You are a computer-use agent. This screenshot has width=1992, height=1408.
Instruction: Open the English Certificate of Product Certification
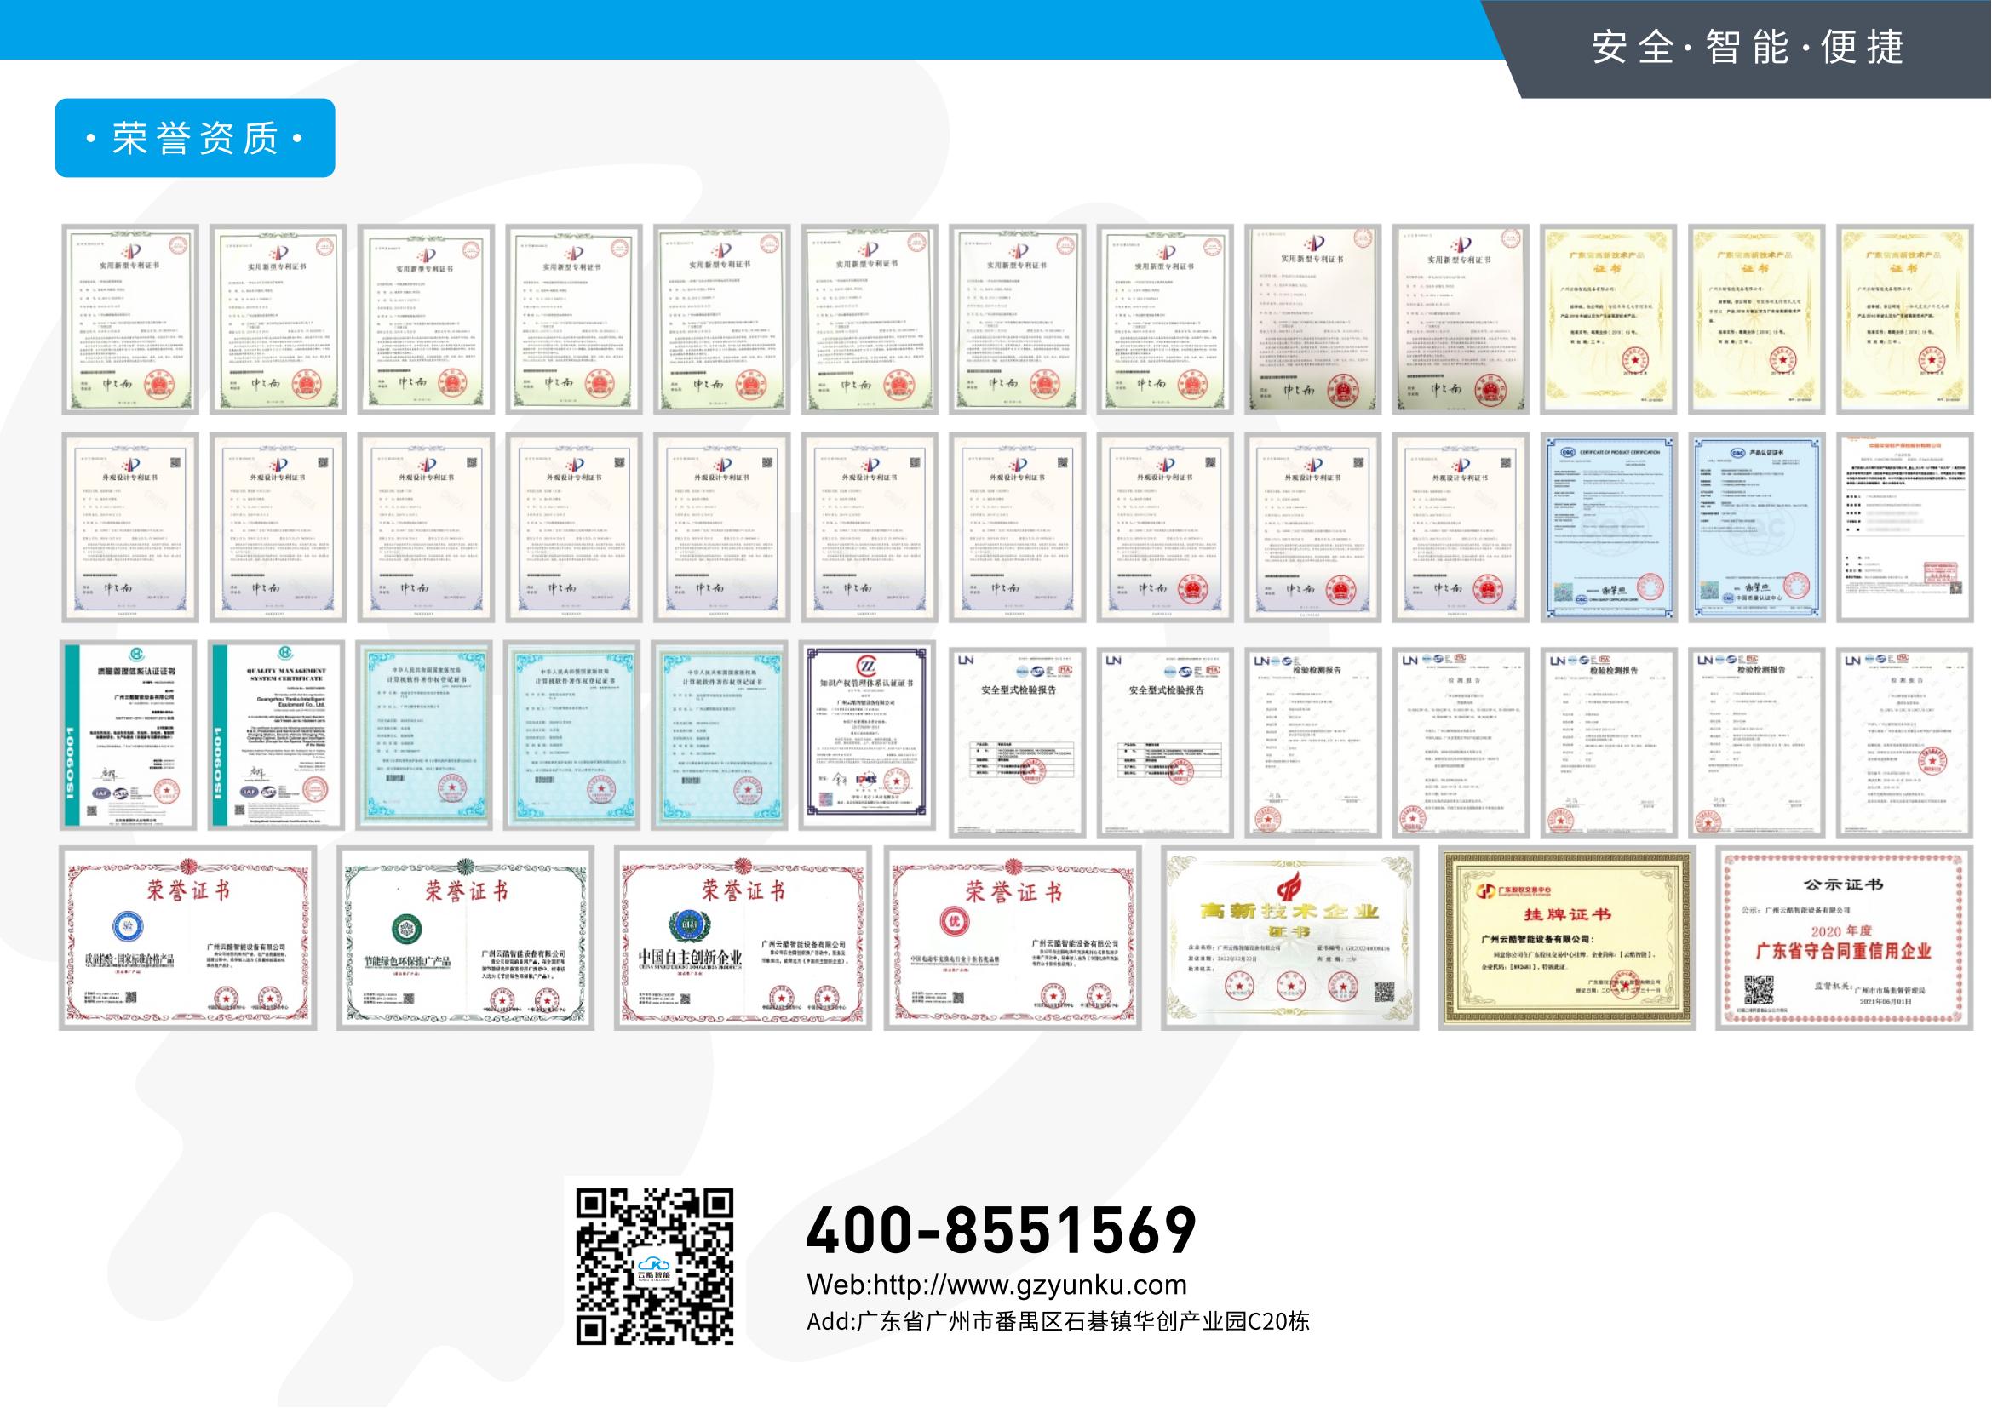point(1610,527)
